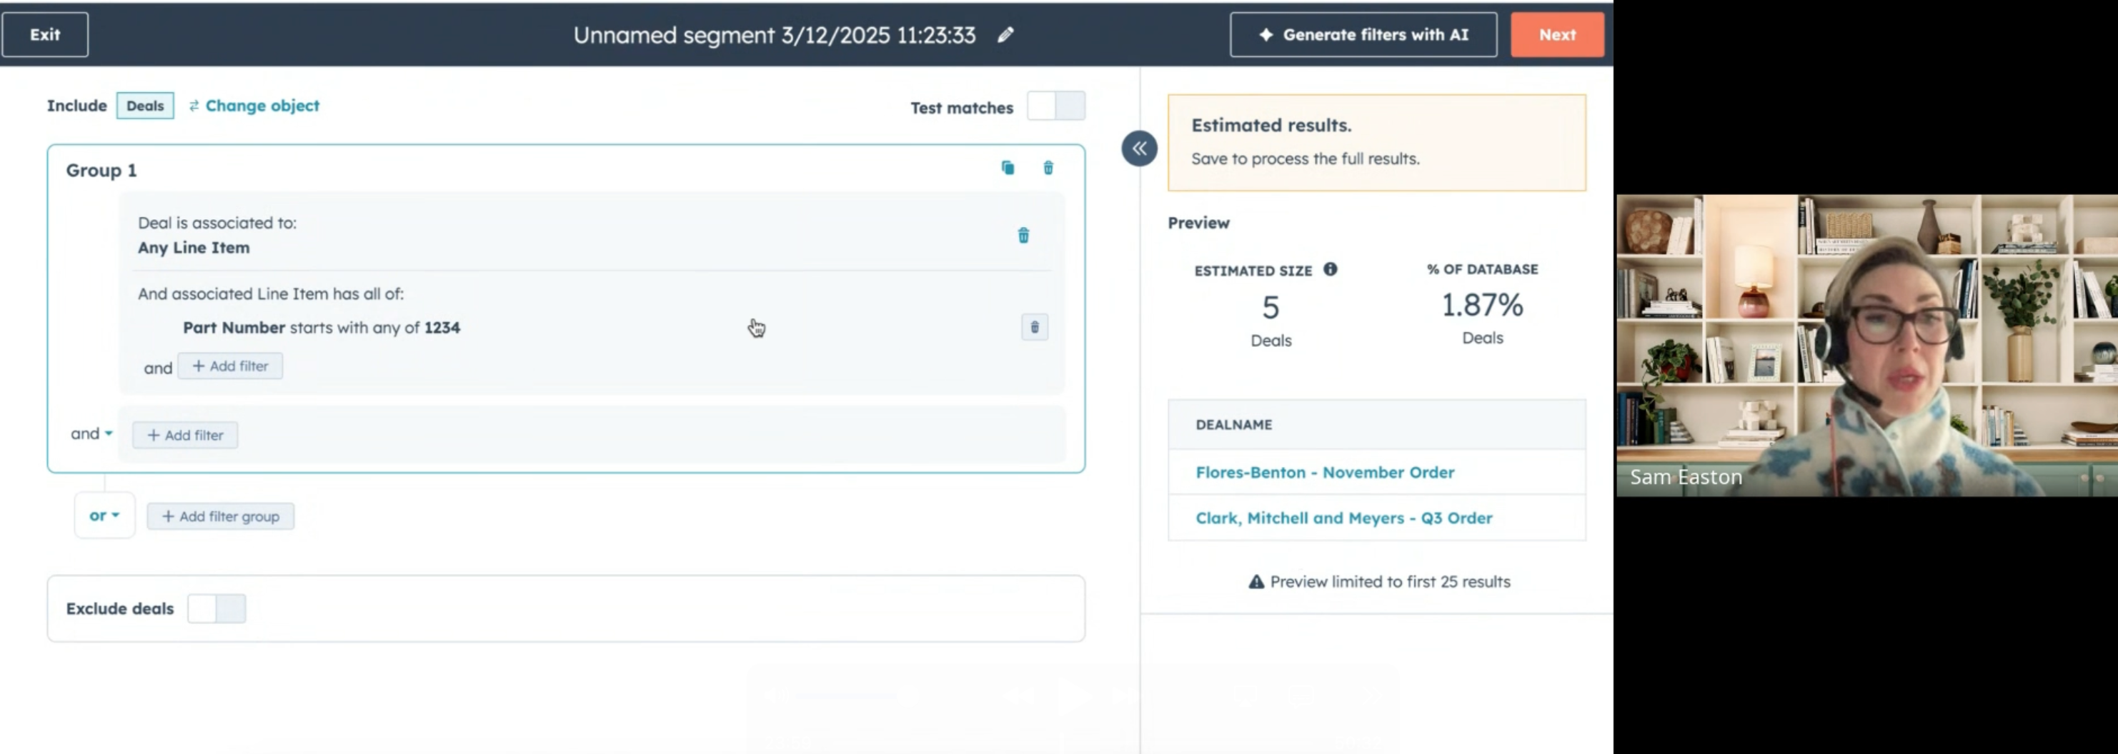Remove the Any Line Item association filter
The width and height of the screenshot is (2118, 754).
pyautogui.click(x=1024, y=235)
